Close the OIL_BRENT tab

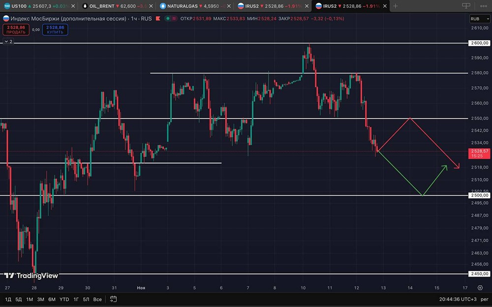pyautogui.click(x=151, y=6)
